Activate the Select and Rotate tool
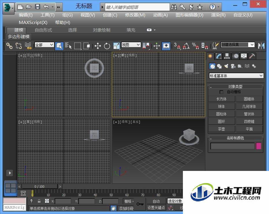Screen dimensions: 269x214 click(107, 46)
